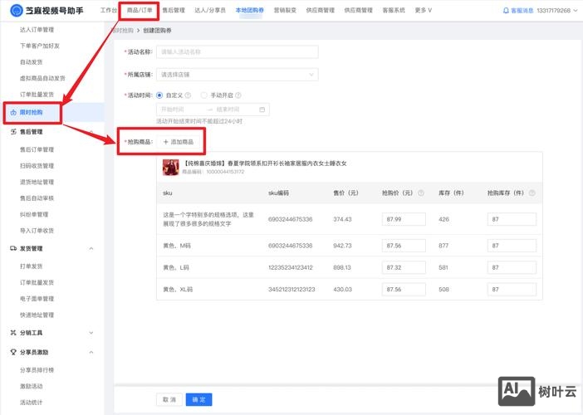
Task: Open 电子面单管理 in sidebar
Action: click(x=37, y=299)
